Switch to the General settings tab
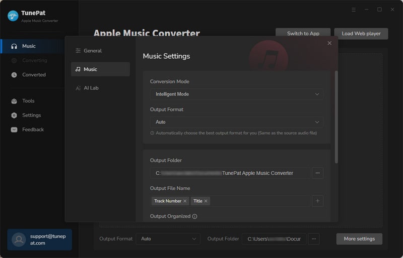 [100, 51]
